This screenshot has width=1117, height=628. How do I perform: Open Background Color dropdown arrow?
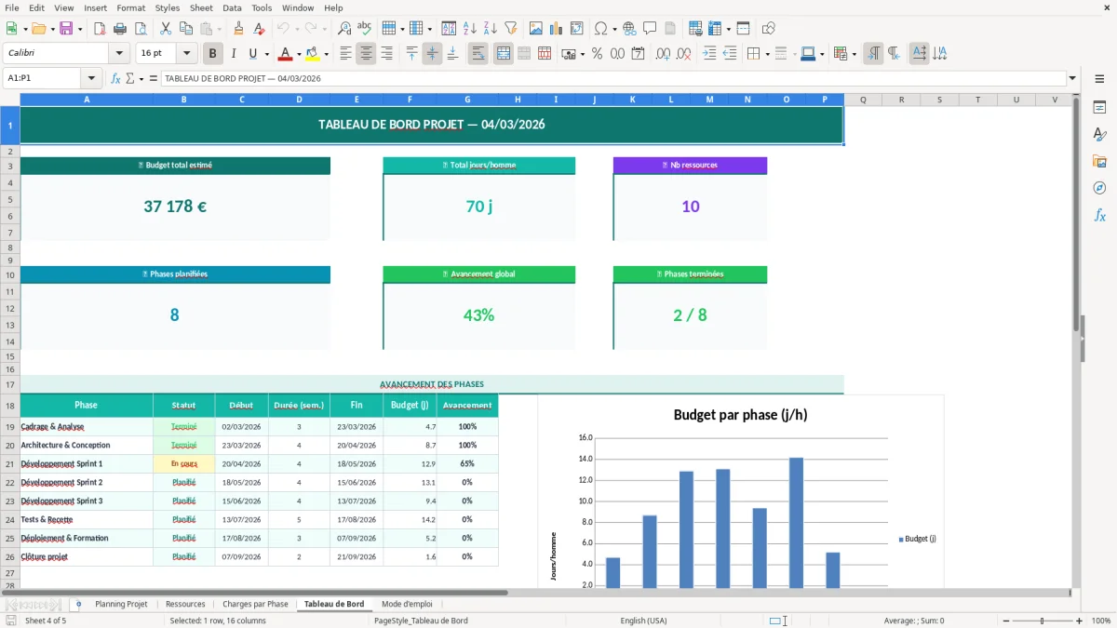(326, 54)
